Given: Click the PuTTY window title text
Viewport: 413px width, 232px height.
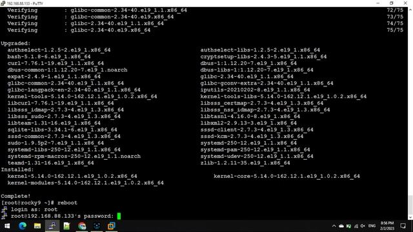Looking at the screenshot, I should pyautogui.click(x=25, y=3).
